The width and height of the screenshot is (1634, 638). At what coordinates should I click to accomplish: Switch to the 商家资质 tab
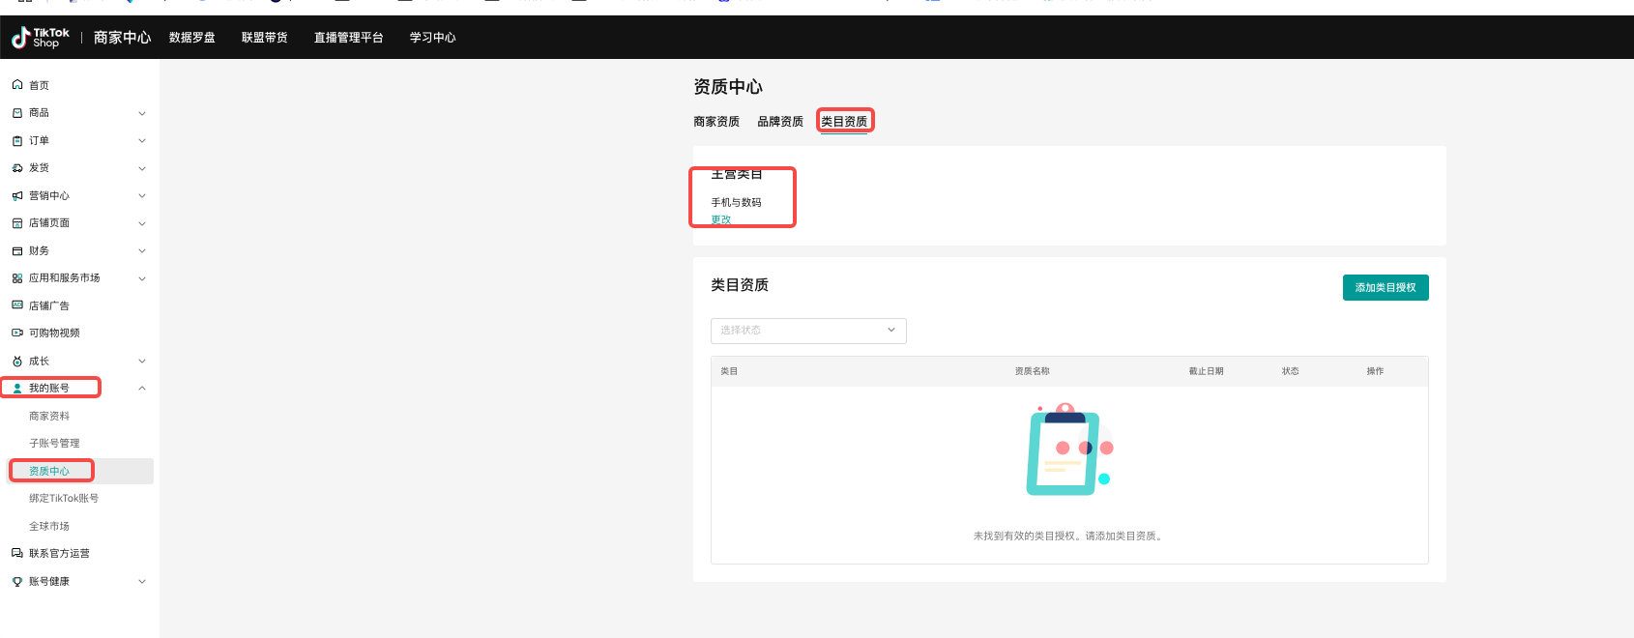pos(716,122)
